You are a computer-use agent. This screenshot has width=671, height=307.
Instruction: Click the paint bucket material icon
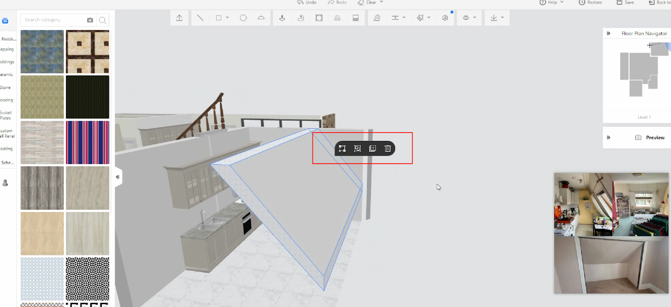[x=420, y=18]
